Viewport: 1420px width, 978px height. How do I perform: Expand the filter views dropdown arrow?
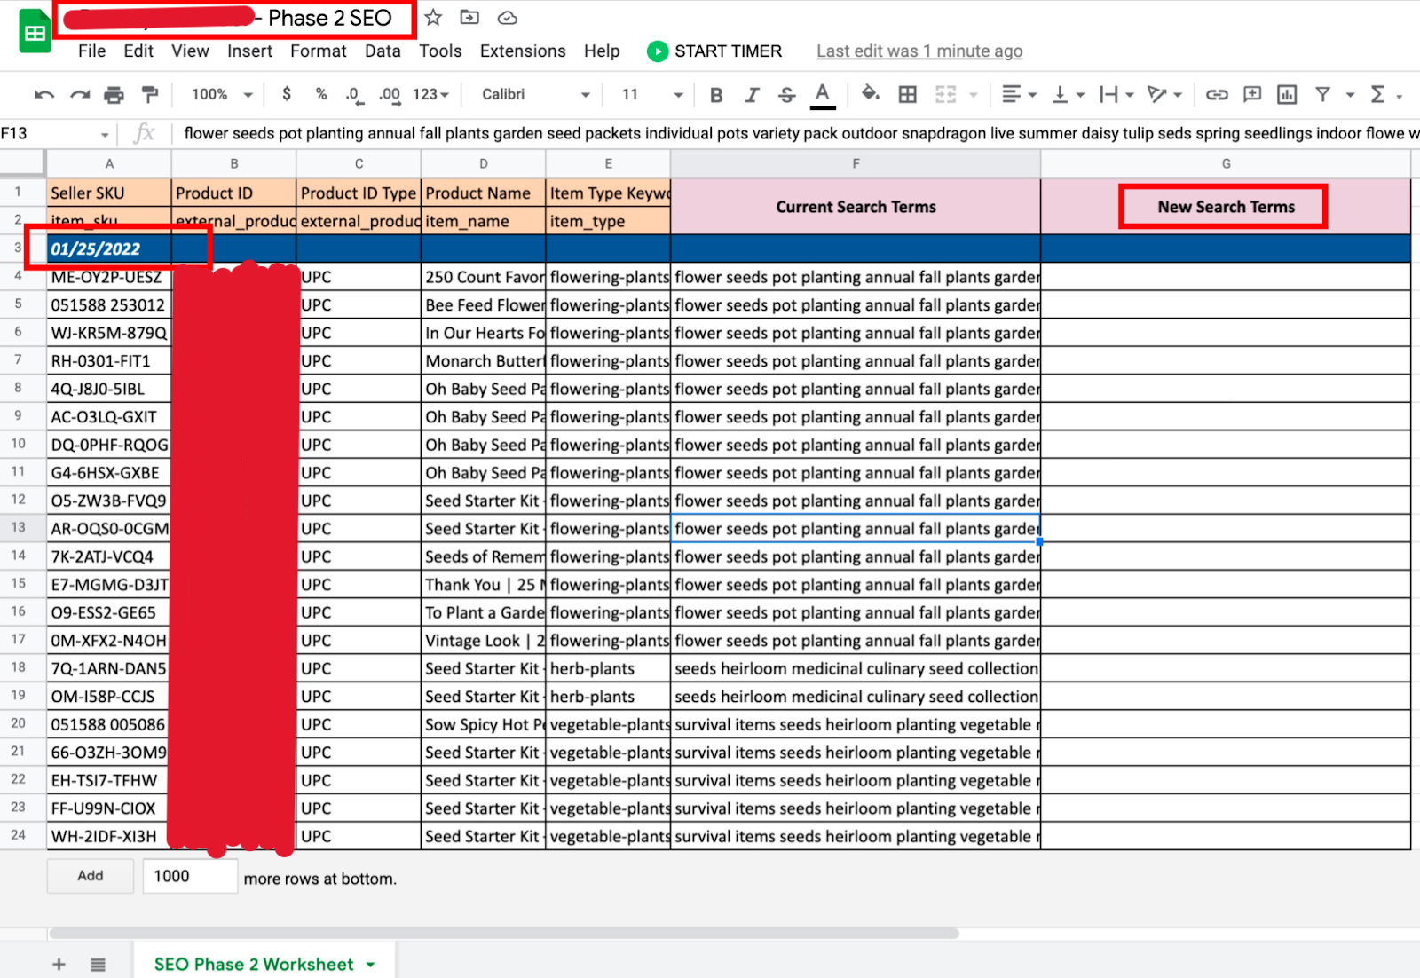(x=1350, y=94)
